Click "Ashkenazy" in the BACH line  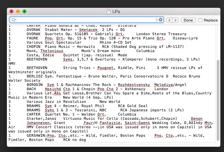click(135, 89)
